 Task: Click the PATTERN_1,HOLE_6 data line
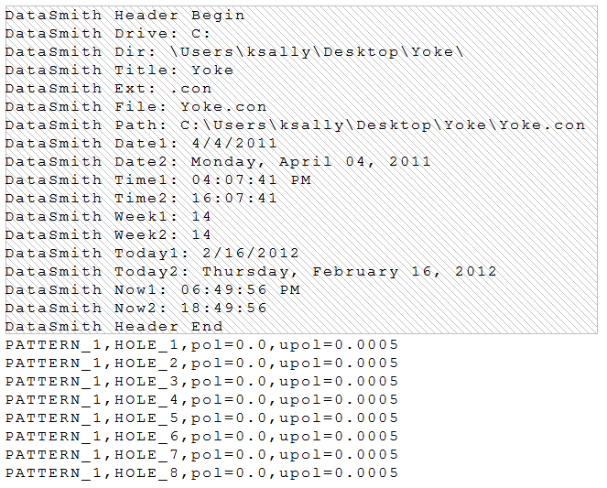tap(201, 436)
